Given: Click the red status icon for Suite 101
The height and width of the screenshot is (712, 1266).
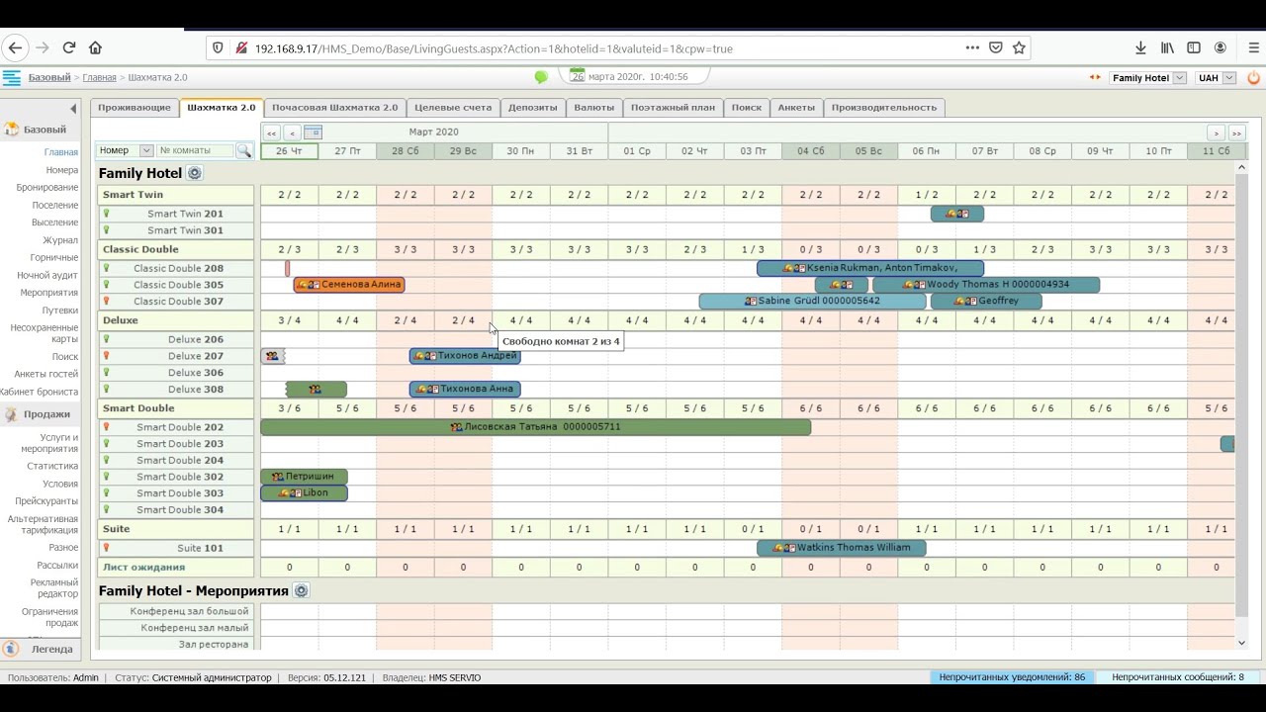Looking at the screenshot, I should point(107,548).
